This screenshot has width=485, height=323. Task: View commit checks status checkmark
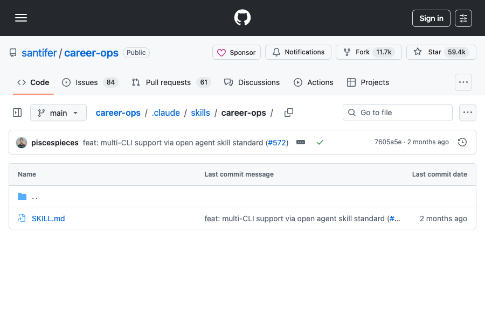click(x=320, y=142)
